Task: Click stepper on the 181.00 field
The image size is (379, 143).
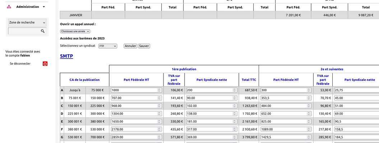Action: pyautogui.click(x=235, y=122)
